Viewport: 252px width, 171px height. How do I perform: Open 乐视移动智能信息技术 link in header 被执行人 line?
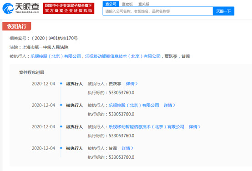click(x=123, y=56)
